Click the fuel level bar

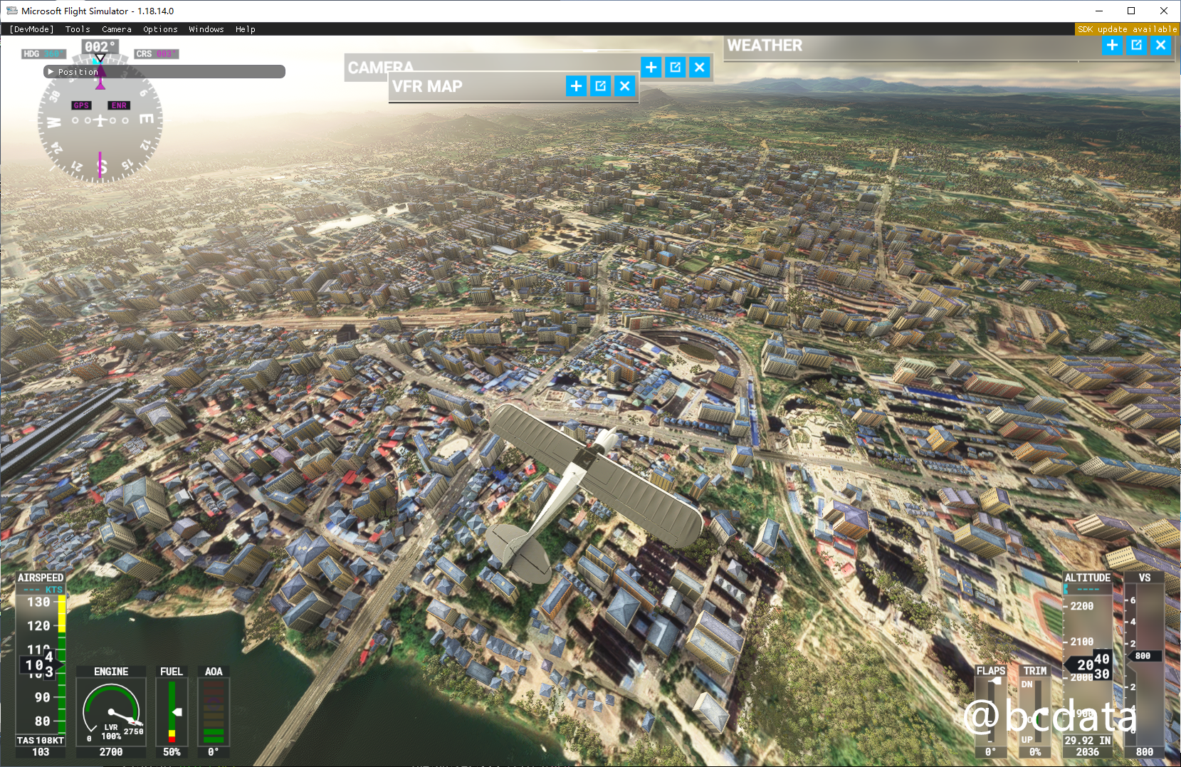click(x=172, y=711)
